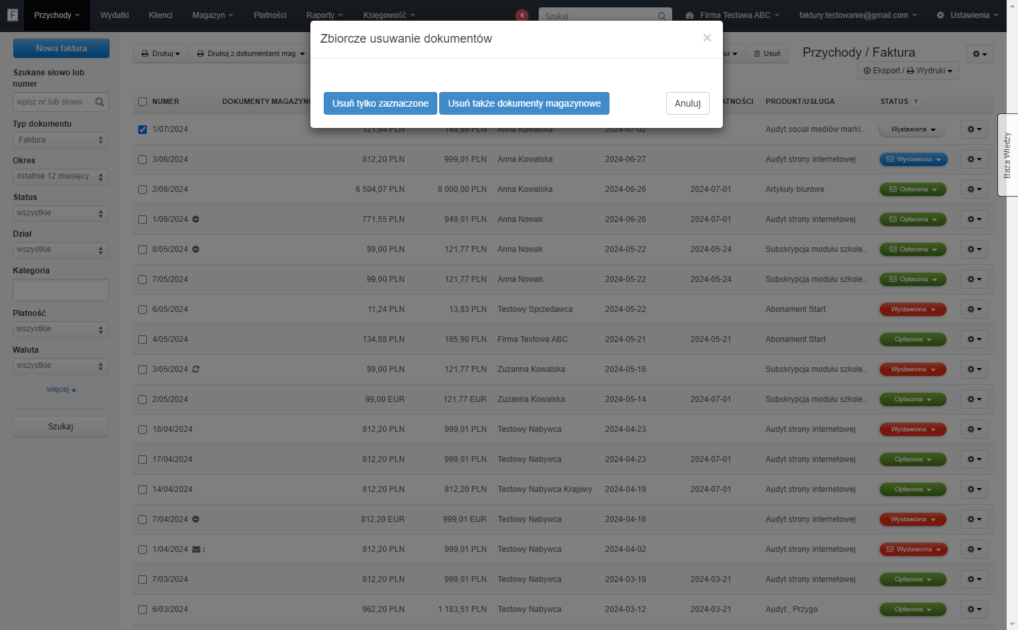
Task: Click the status help question mark icon
Action: point(916,102)
